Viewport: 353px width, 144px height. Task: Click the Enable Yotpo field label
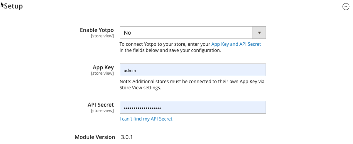(97, 30)
